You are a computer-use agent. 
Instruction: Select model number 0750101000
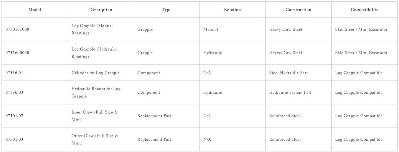[x=17, y=29]
